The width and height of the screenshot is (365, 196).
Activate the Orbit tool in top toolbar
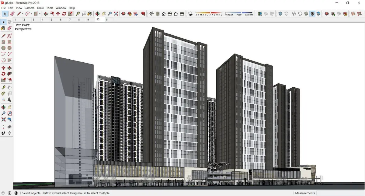(x=97, y=14)
